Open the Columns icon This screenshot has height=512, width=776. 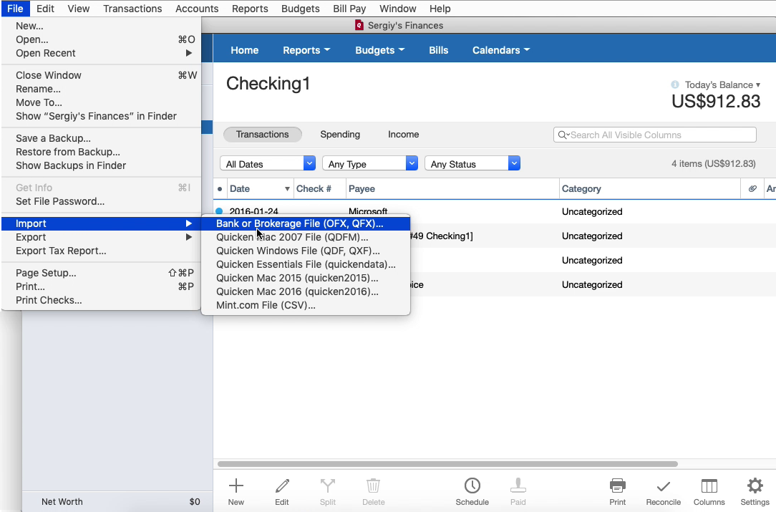709,486
